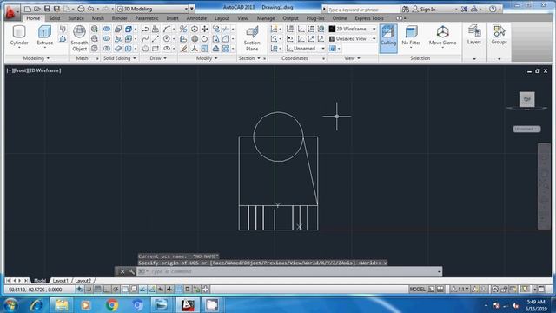Click the viewport Front view label
556x313 pixels.
pyautogui.click(x=21, y=70)
